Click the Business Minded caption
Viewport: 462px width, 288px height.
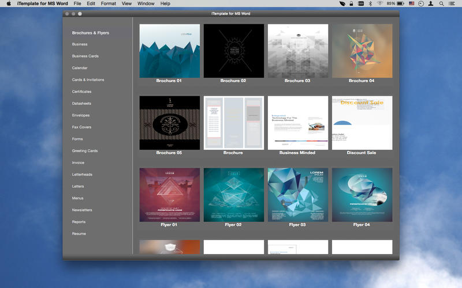[x=297, y=153]
